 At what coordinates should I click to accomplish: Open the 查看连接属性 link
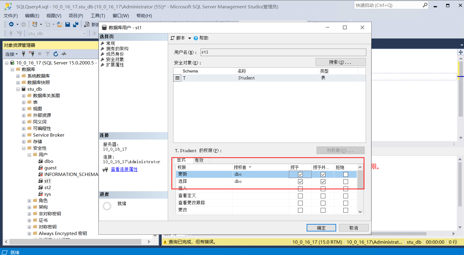tap(124, 169)
